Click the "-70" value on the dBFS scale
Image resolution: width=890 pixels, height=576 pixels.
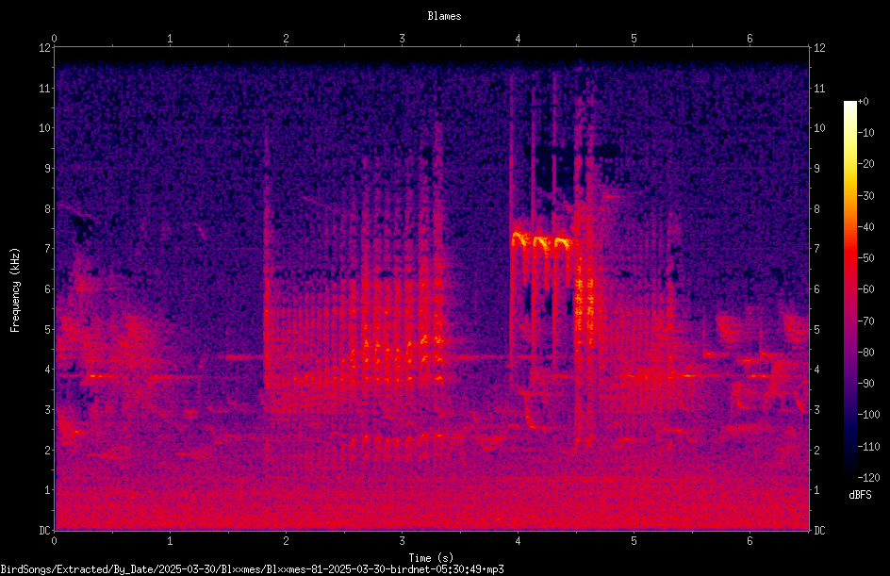865,321
